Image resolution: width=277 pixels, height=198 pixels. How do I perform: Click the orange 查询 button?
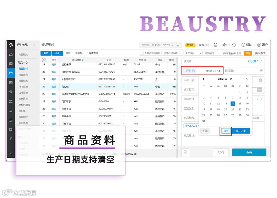pyautogui.click(x=248, y=53)
